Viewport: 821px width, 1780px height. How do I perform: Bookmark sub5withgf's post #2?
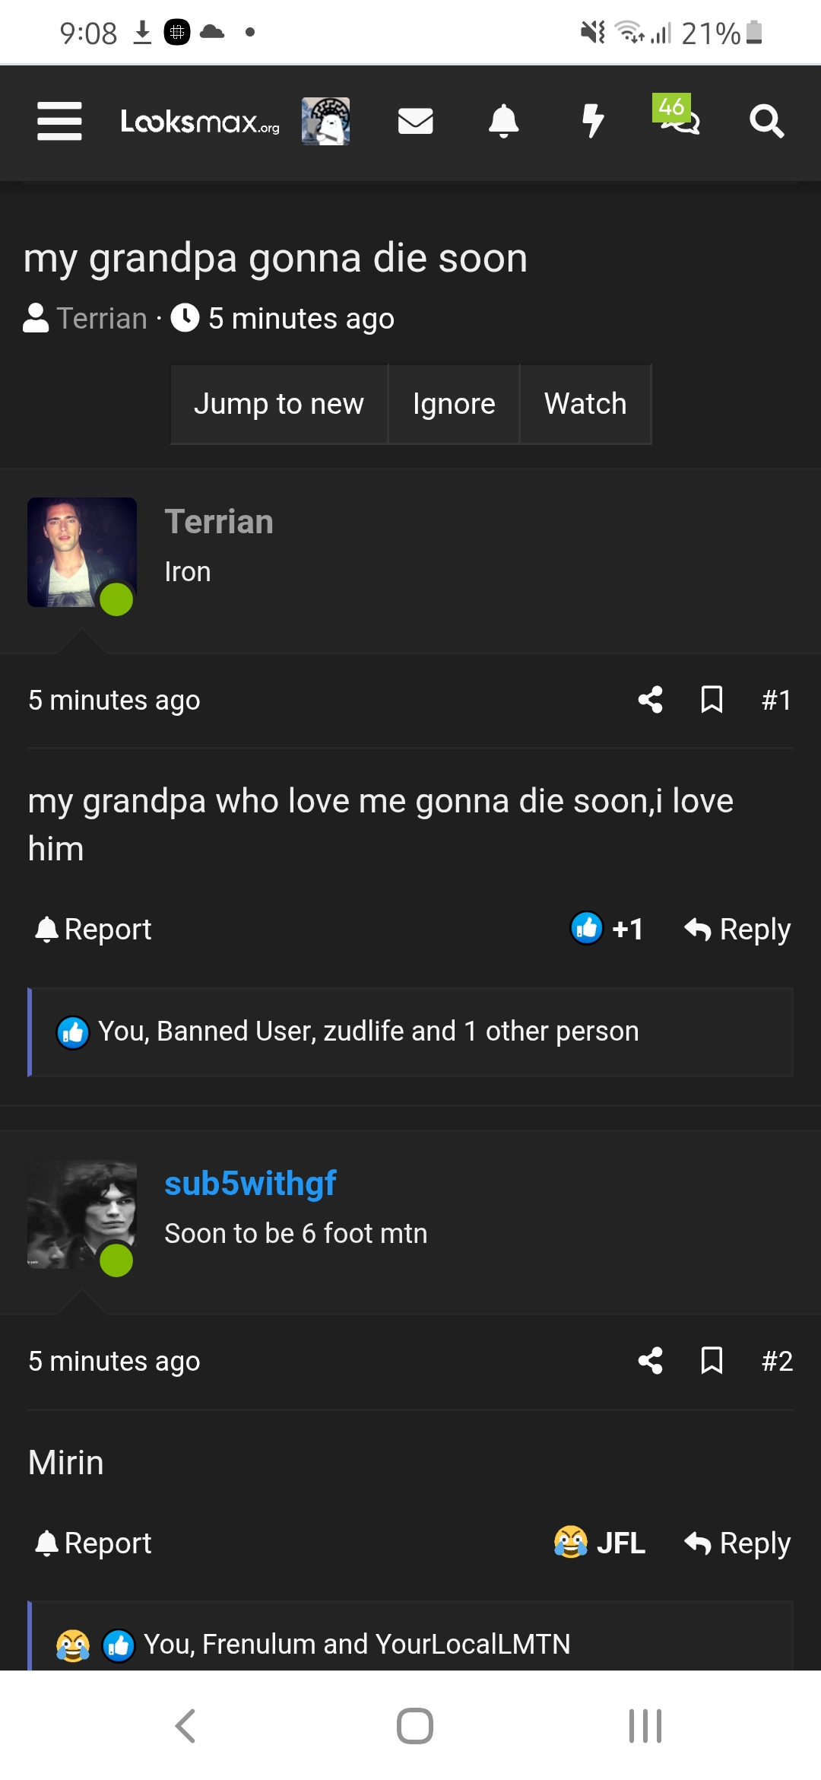712,1361
